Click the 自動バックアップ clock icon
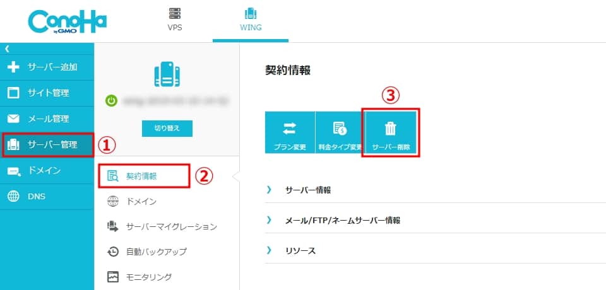The image size is (606, 290). point(113,252)
